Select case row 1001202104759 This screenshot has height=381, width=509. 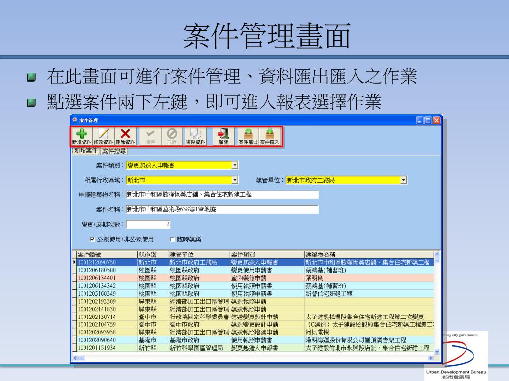[253, 324]
